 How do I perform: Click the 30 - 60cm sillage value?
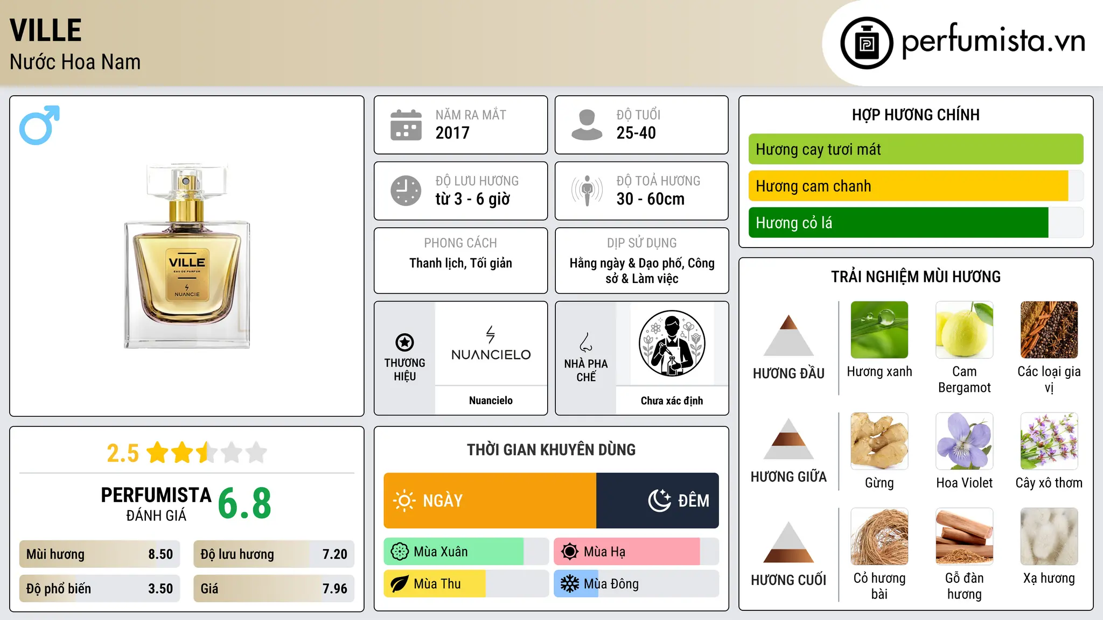pos(651,199)
